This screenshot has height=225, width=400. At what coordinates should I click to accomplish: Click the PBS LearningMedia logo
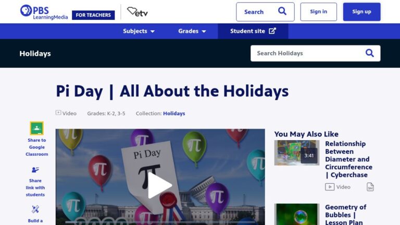44,12
